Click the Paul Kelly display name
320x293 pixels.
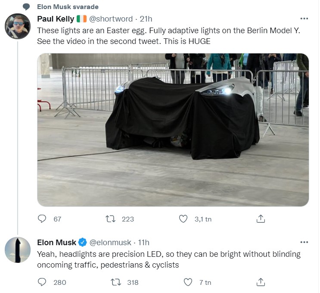55,19
